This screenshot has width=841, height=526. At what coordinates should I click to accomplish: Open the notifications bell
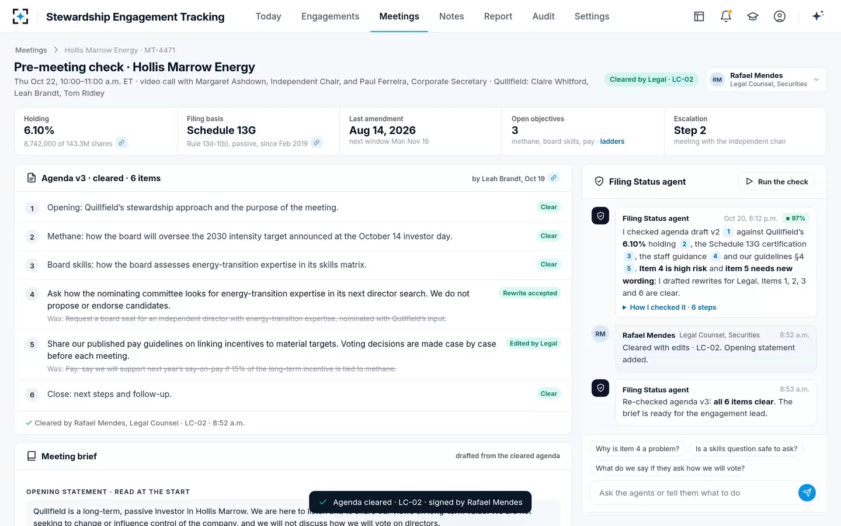726,16
